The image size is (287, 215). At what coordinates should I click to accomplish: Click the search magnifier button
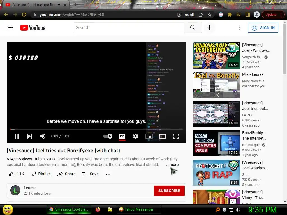193,28
